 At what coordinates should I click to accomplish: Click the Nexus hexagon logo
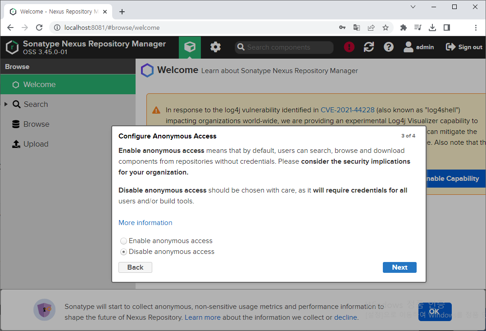click(x=12, y=47)
